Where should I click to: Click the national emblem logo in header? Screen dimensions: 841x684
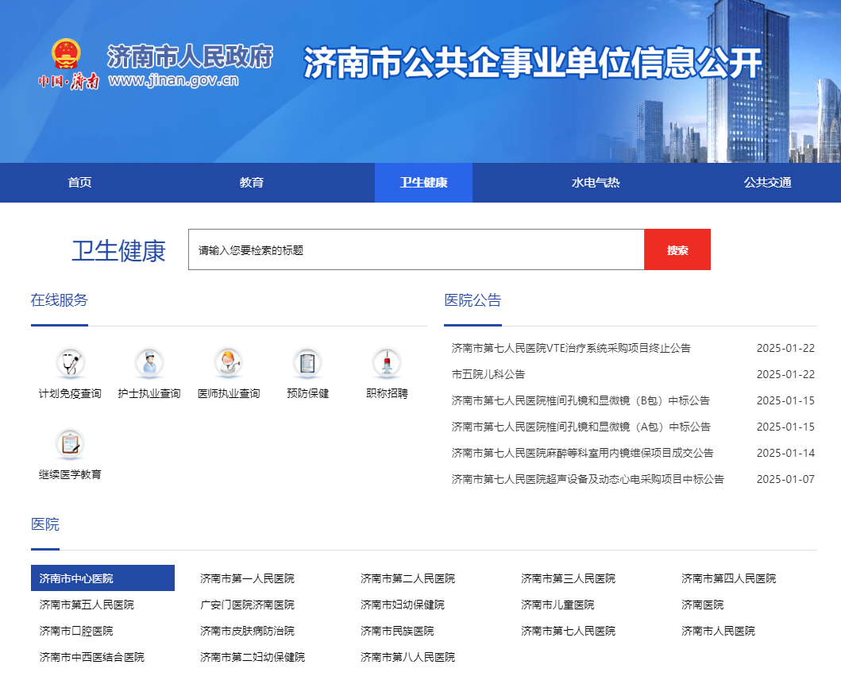(66, 54)
